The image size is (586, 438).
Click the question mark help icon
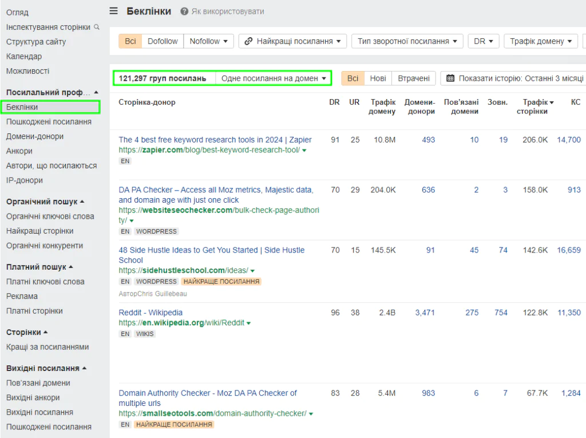click(184, 11)
